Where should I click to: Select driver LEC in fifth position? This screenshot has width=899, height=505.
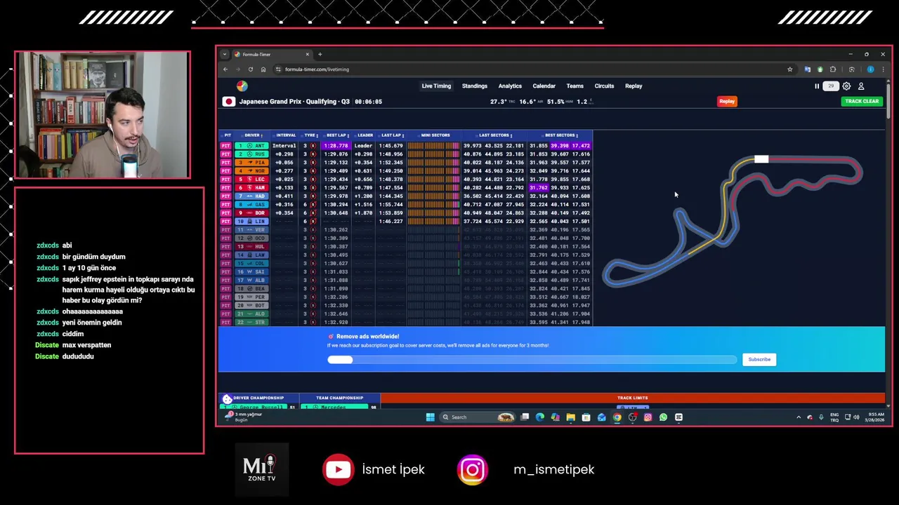click(252, 180)
